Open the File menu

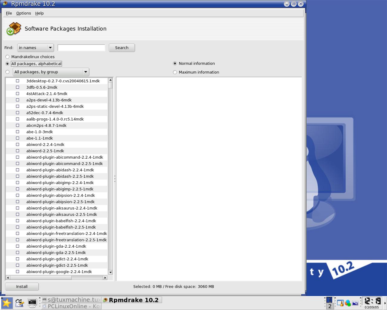point(9,13)
